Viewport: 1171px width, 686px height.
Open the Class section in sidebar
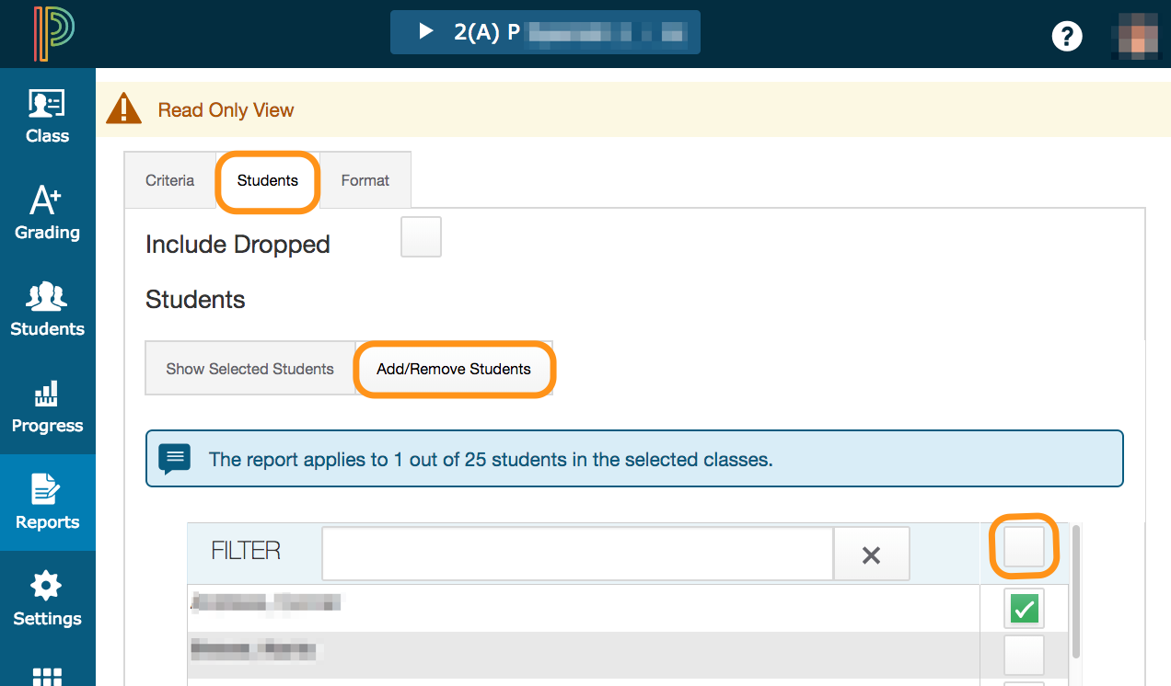click(47, 117)
